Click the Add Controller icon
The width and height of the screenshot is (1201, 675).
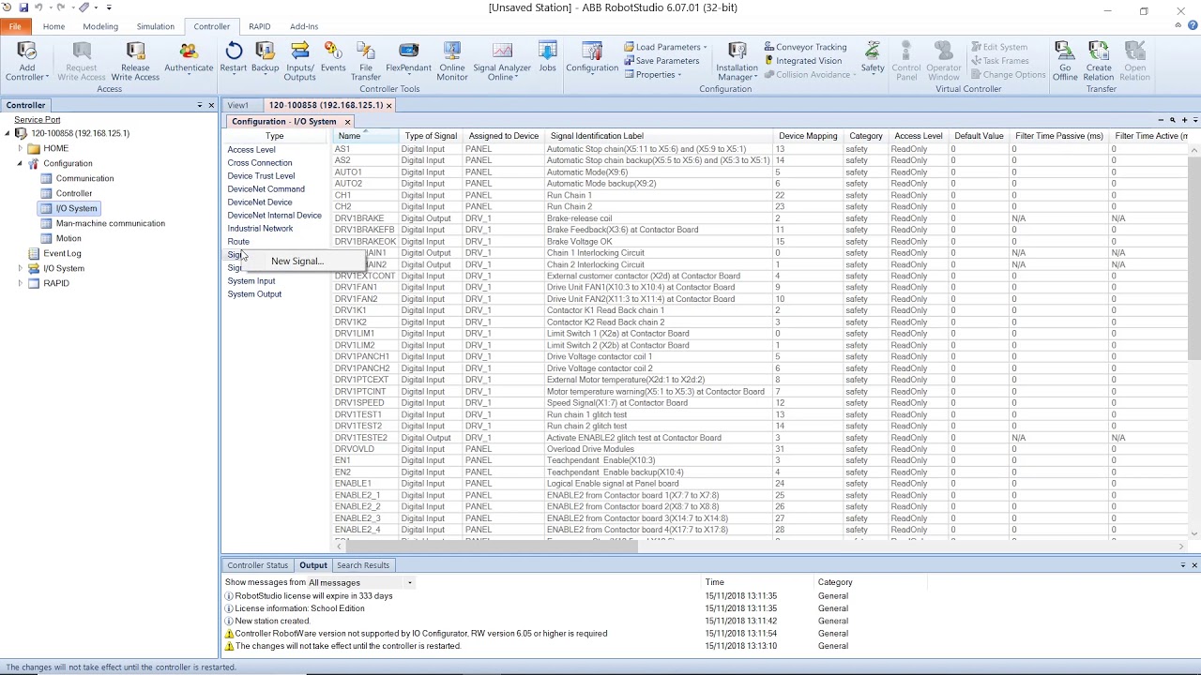[x=26, y=61]
